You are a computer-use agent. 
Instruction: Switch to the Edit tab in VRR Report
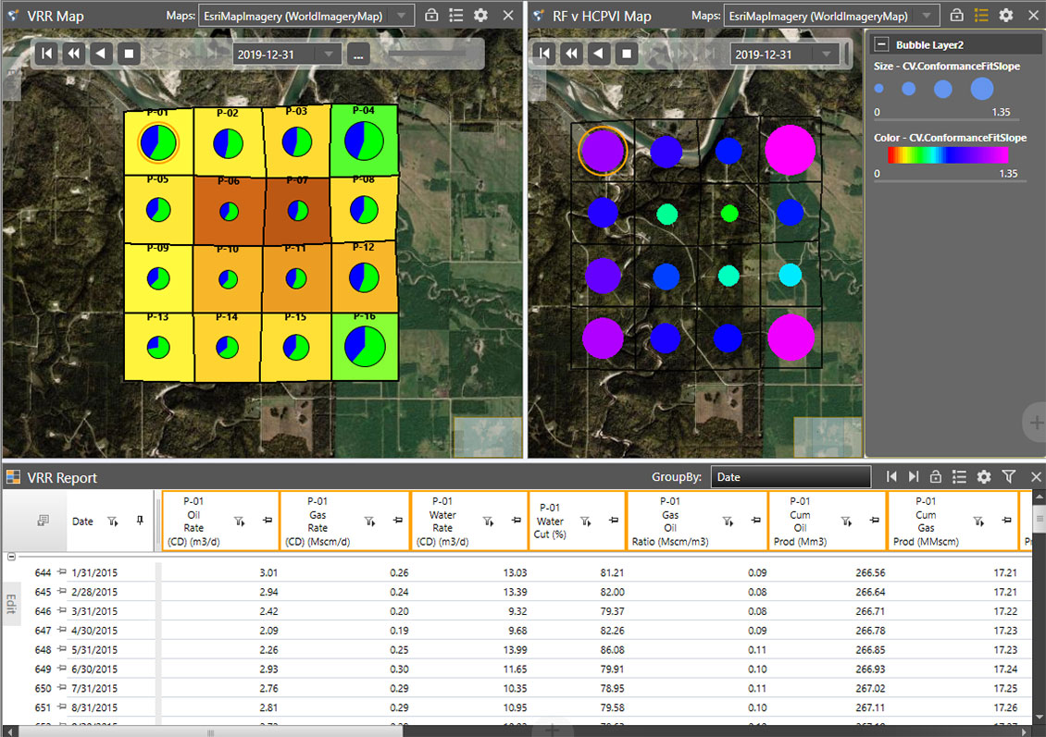(11, 602)
